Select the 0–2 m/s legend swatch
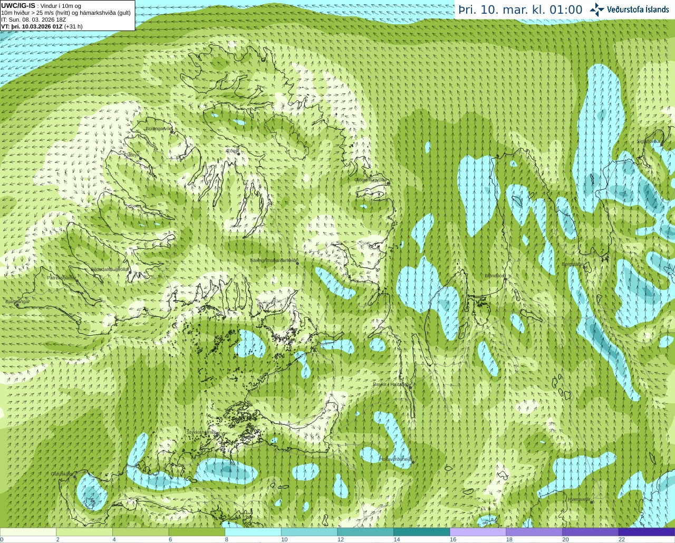Screen dimensions: 675x543 click(28, 531)
